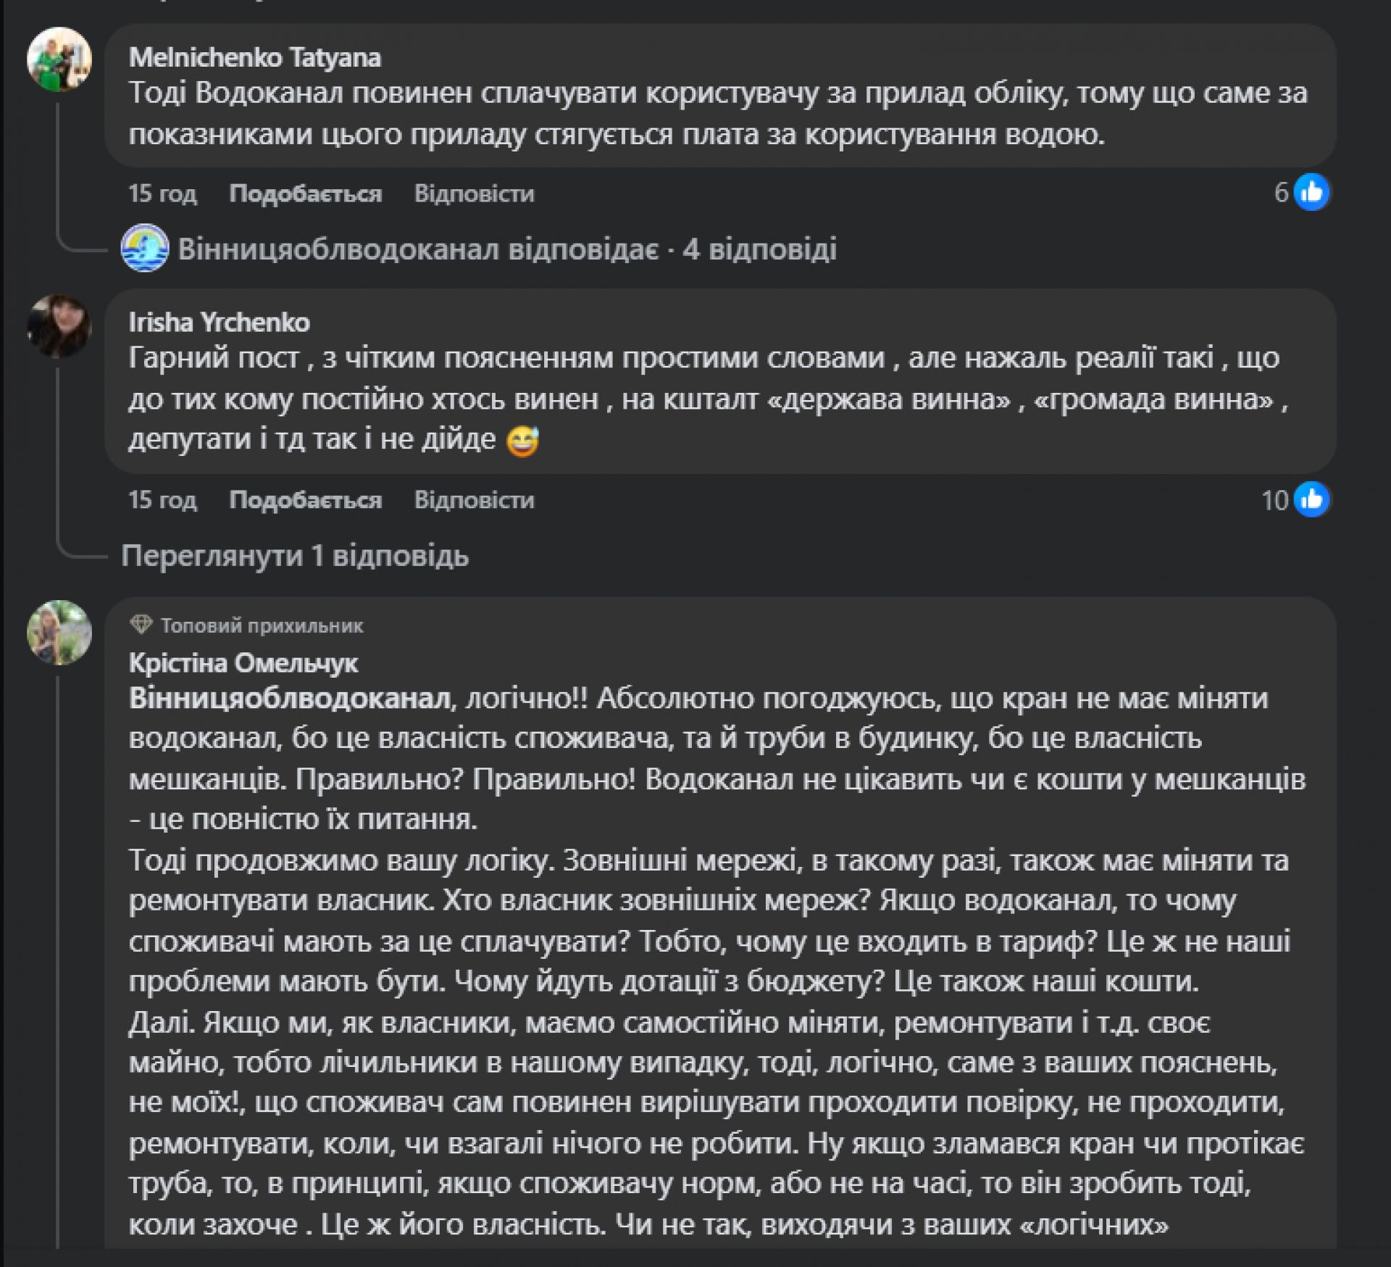Click the '15 год' timestamp on Tatyana's comment
Screen dimensions: 1391x1267
[162, 194]
